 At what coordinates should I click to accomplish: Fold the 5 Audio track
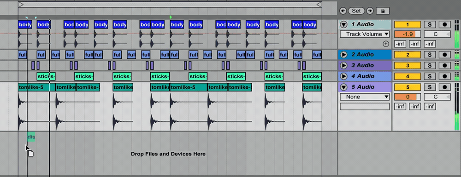tap(343, 87)
